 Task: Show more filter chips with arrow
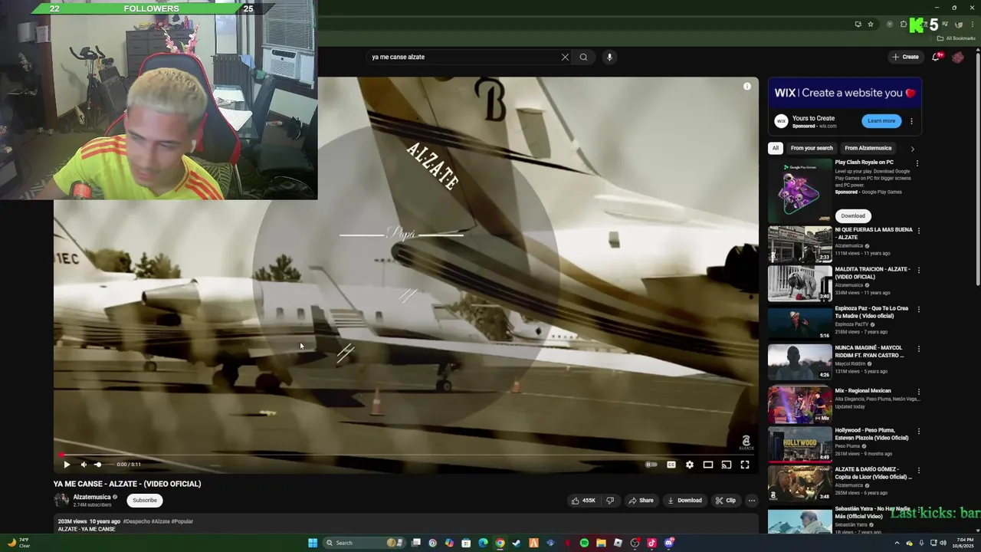(912, 149)
